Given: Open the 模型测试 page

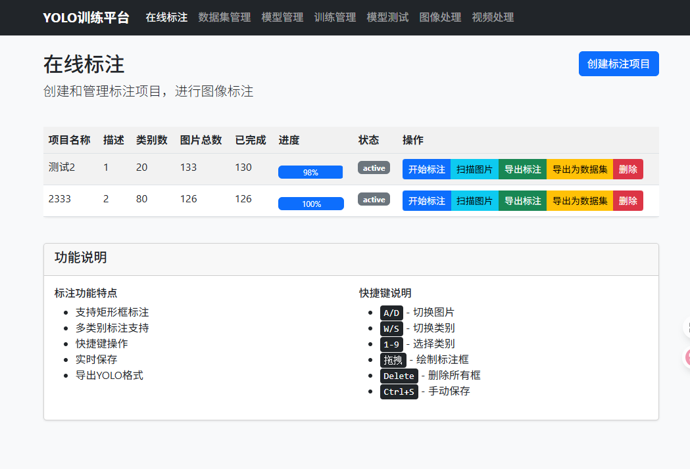Looking at the screenshot, I should tap(387, 18).
